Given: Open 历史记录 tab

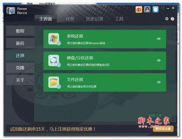Looking at the screenshot, I should point(95,19).
